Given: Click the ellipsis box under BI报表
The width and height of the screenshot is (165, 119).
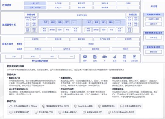Looking at the screenshot, I should pyautogui.click(x=128, y=8).
